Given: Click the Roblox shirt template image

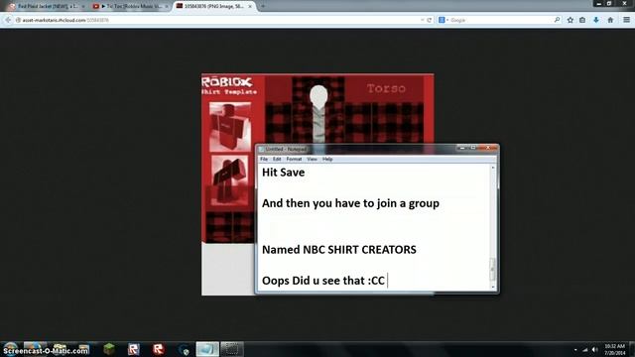Looking at the screenshot, I should [317, 184].
